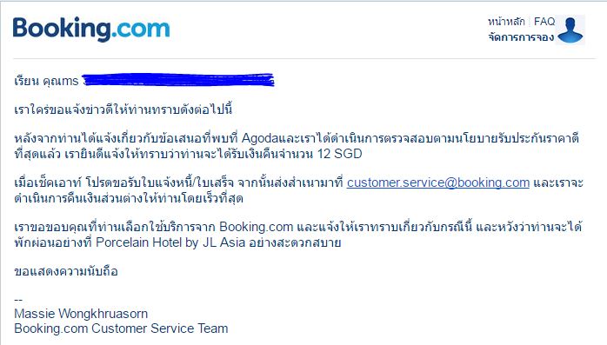This screenshot has height=345, width=607.
Task: Click Booking.com mention in thank-you paragraph
Action: tap(257, 227)
